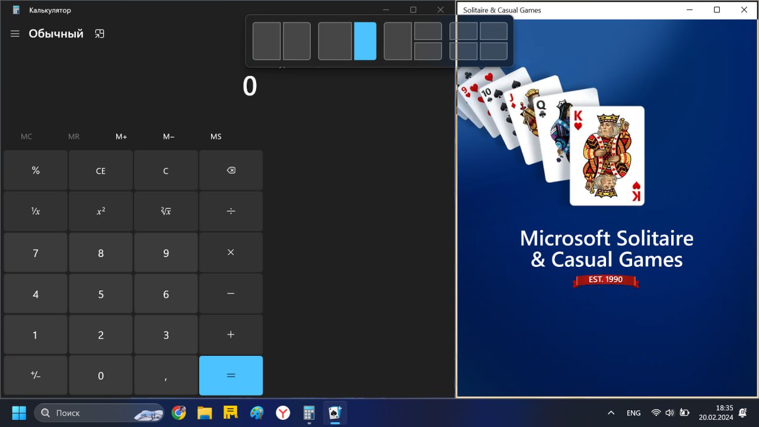Click digit 3 on the calculator

tap(166, 334)
